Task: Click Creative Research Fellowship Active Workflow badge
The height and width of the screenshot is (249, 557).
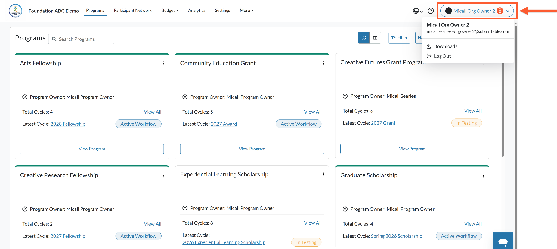Action: coord(138,236)
